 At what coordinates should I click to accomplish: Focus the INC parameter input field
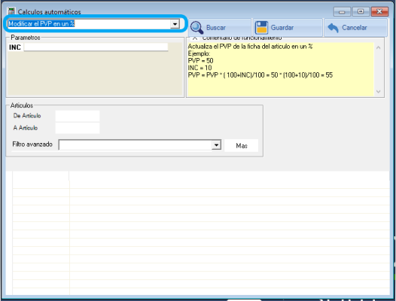(96, 47)
